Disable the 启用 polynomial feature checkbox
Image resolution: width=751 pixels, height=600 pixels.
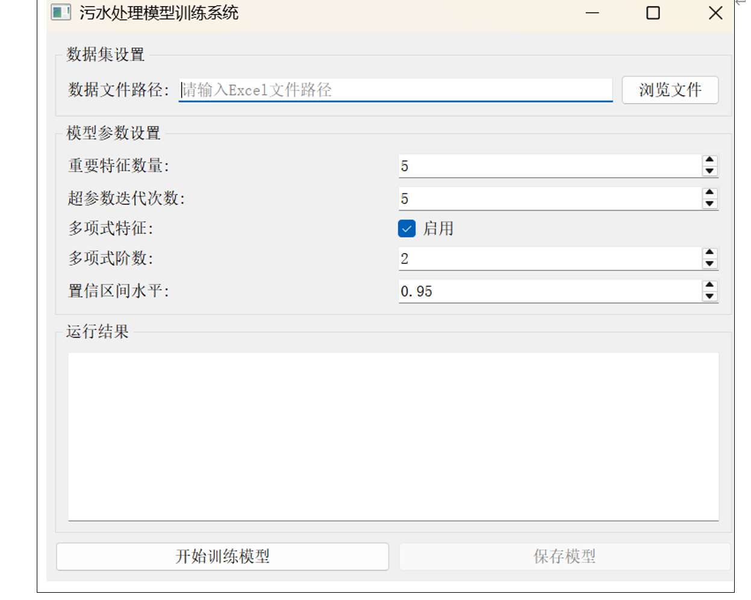tap(407, 228)
